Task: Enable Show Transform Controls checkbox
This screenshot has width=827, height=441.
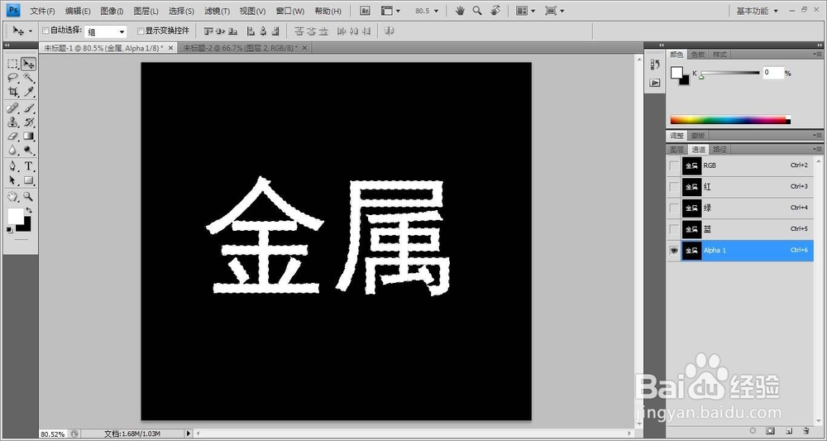Action: point(141,31)
